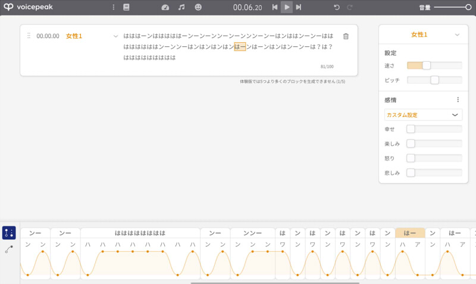Click the voicepeak logo
The width and height of the screenshot is (476, 284).
(28, 7)
